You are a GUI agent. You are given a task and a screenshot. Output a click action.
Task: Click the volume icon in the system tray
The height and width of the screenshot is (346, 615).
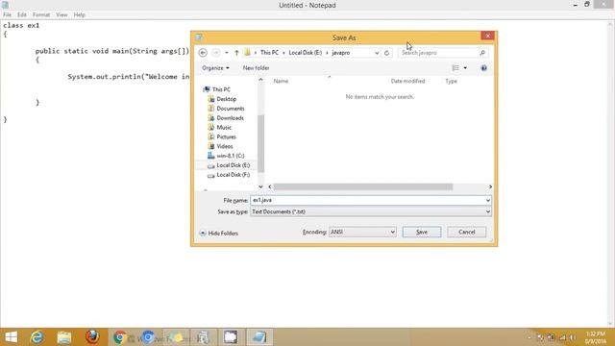573,337
